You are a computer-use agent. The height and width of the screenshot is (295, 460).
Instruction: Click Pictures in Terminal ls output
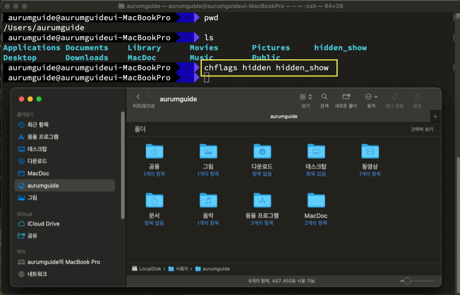point(271,48)
